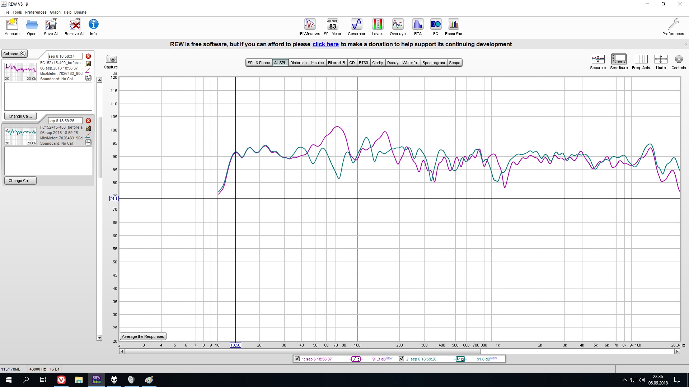Open the Donate menu
The image size is (689, 387).
tap(80, 12)
